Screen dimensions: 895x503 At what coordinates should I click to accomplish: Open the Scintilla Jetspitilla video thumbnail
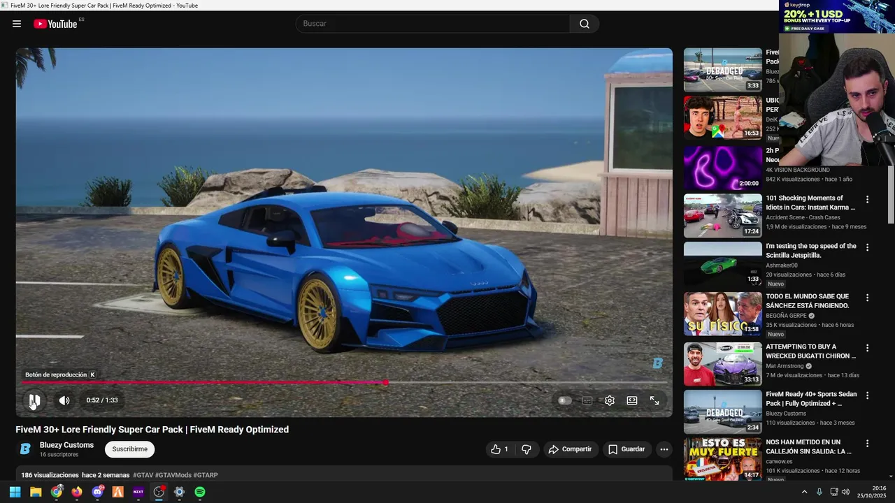pos(722,263)
